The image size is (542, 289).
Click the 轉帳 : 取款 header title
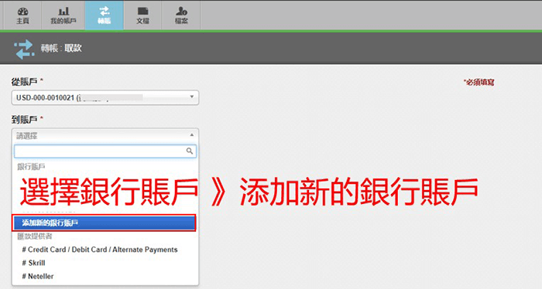(61, 48)
